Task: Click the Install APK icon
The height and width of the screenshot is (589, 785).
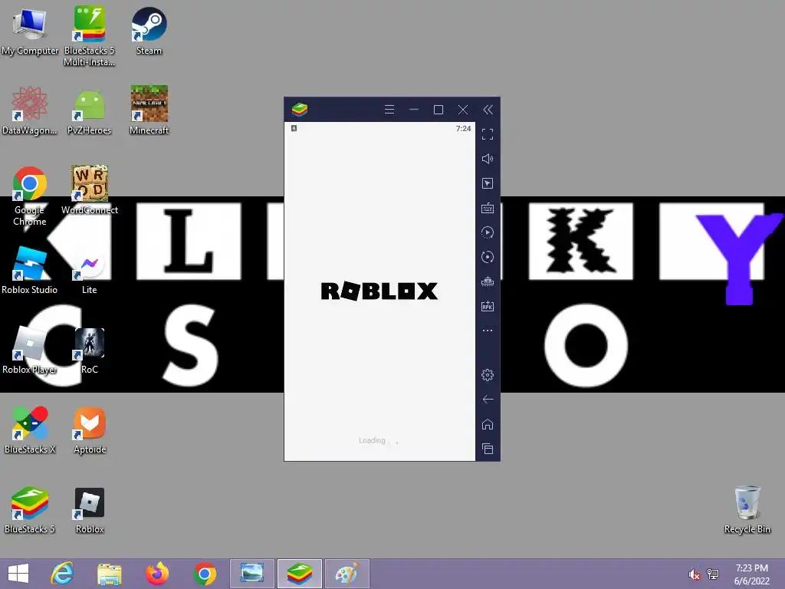Action: click(x=488, y=306)
